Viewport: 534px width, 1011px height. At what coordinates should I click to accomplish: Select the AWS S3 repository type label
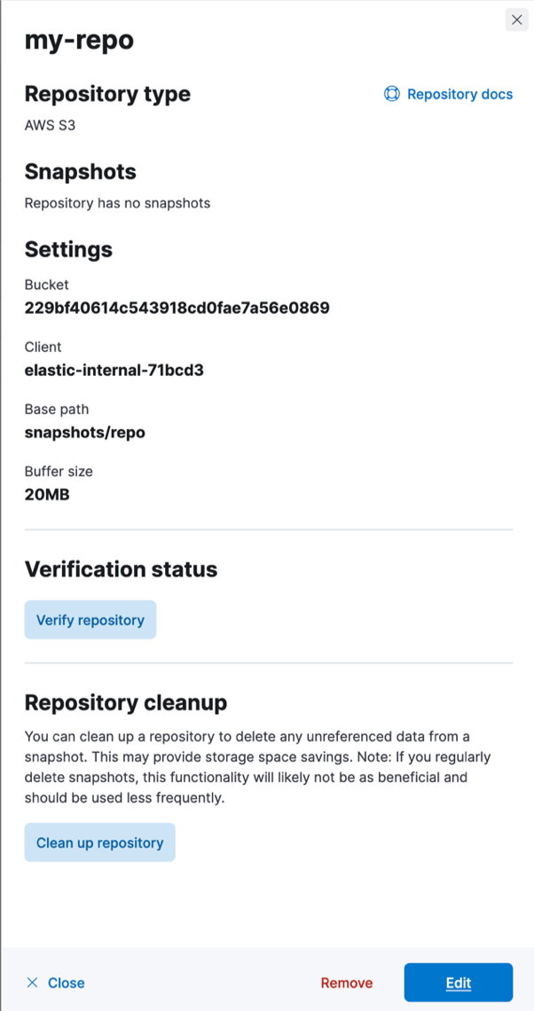coord(47,125)
